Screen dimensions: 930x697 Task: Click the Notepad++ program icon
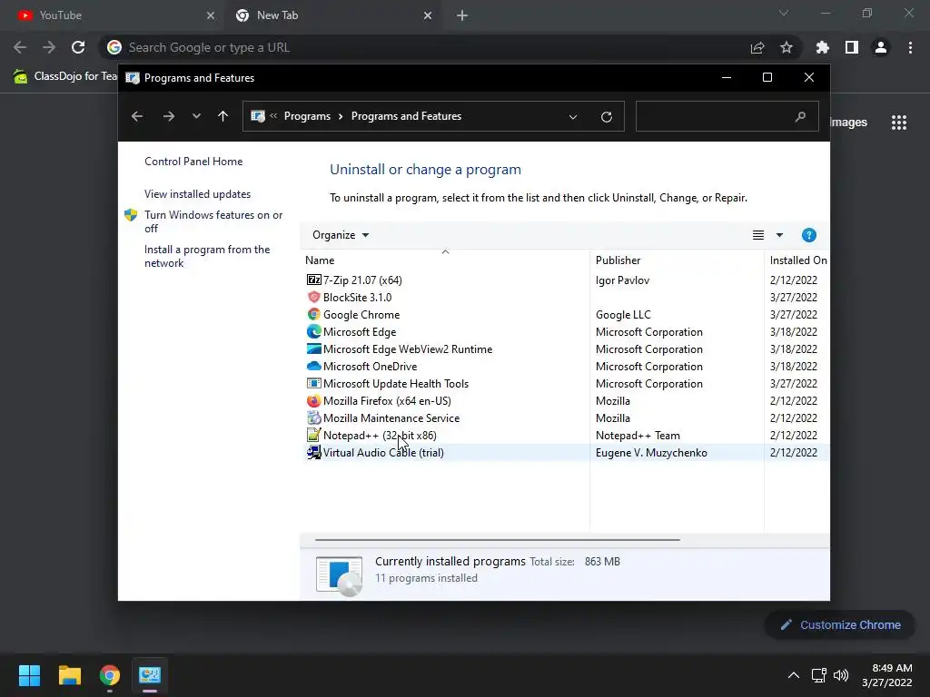click(x=313, y=435)
